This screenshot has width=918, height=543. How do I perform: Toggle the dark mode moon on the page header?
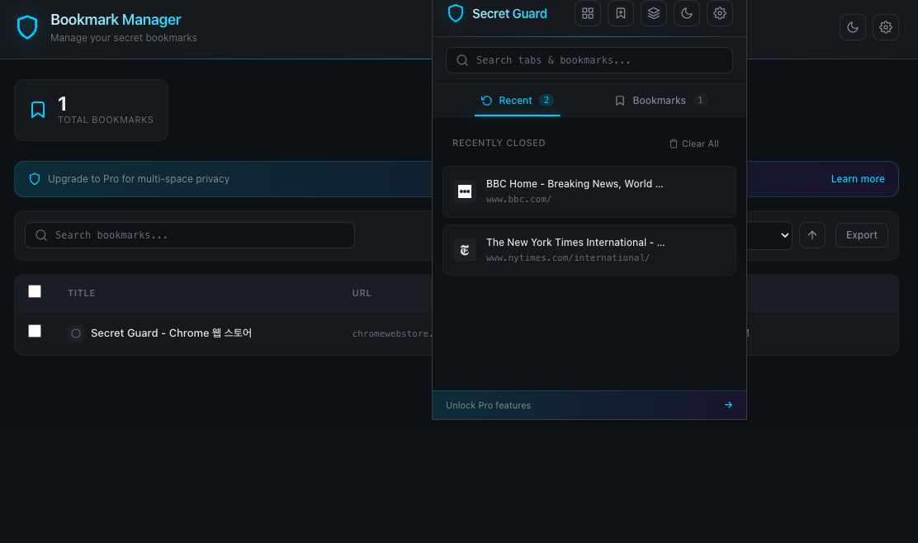852,27
